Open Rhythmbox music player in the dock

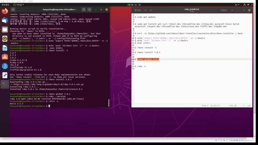click(x=5, y=39)
